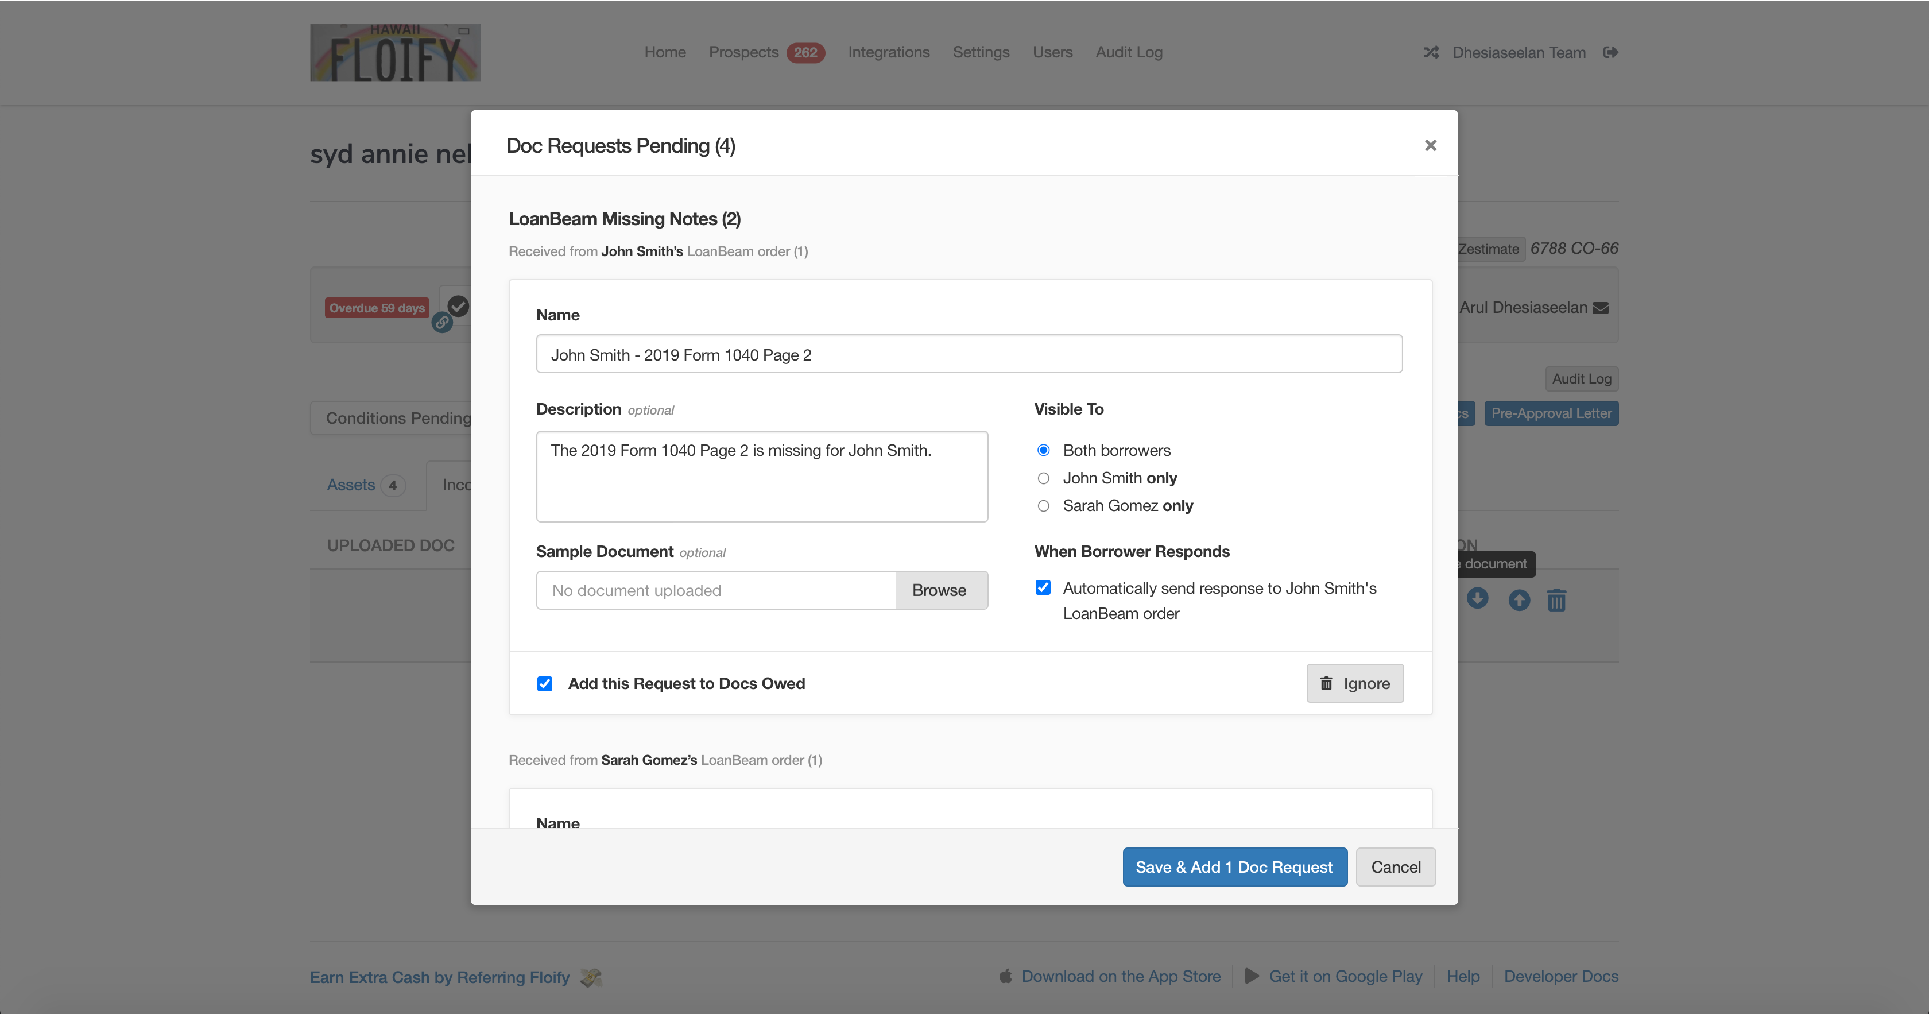Select the Both borrowers radio option
The height and width of the screenshot is (1014, 1929).
[1043, 450]
